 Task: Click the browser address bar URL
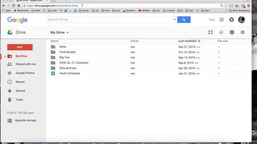coord(52,6)
